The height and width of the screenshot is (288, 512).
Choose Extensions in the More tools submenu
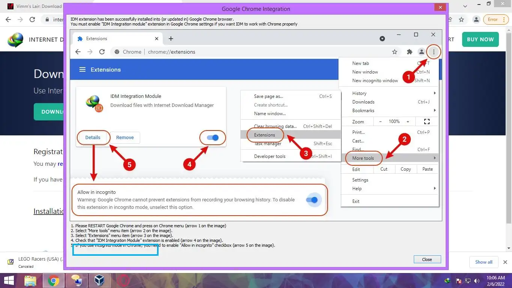pyautogui.click(x=290, y=135)
